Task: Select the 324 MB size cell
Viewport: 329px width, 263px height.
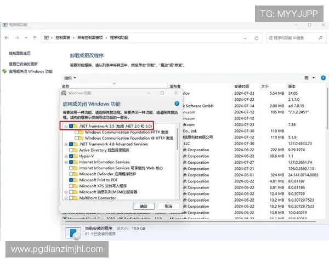Action: [277, 175]
